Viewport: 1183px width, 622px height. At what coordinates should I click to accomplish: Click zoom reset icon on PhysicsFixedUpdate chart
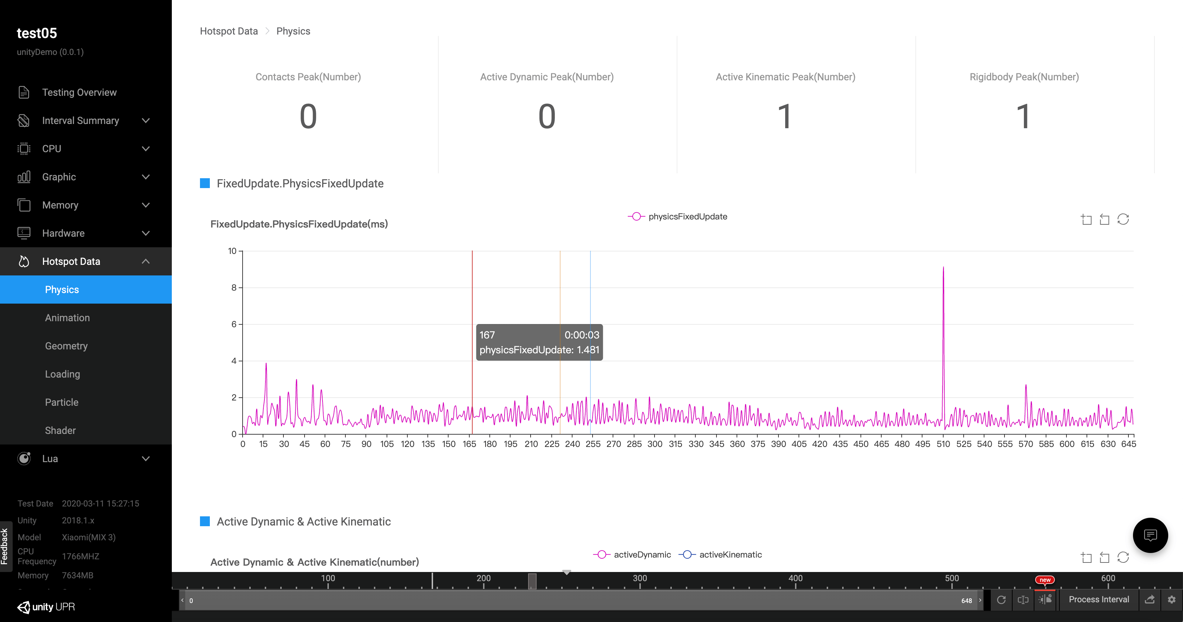tap(1104, 219)
